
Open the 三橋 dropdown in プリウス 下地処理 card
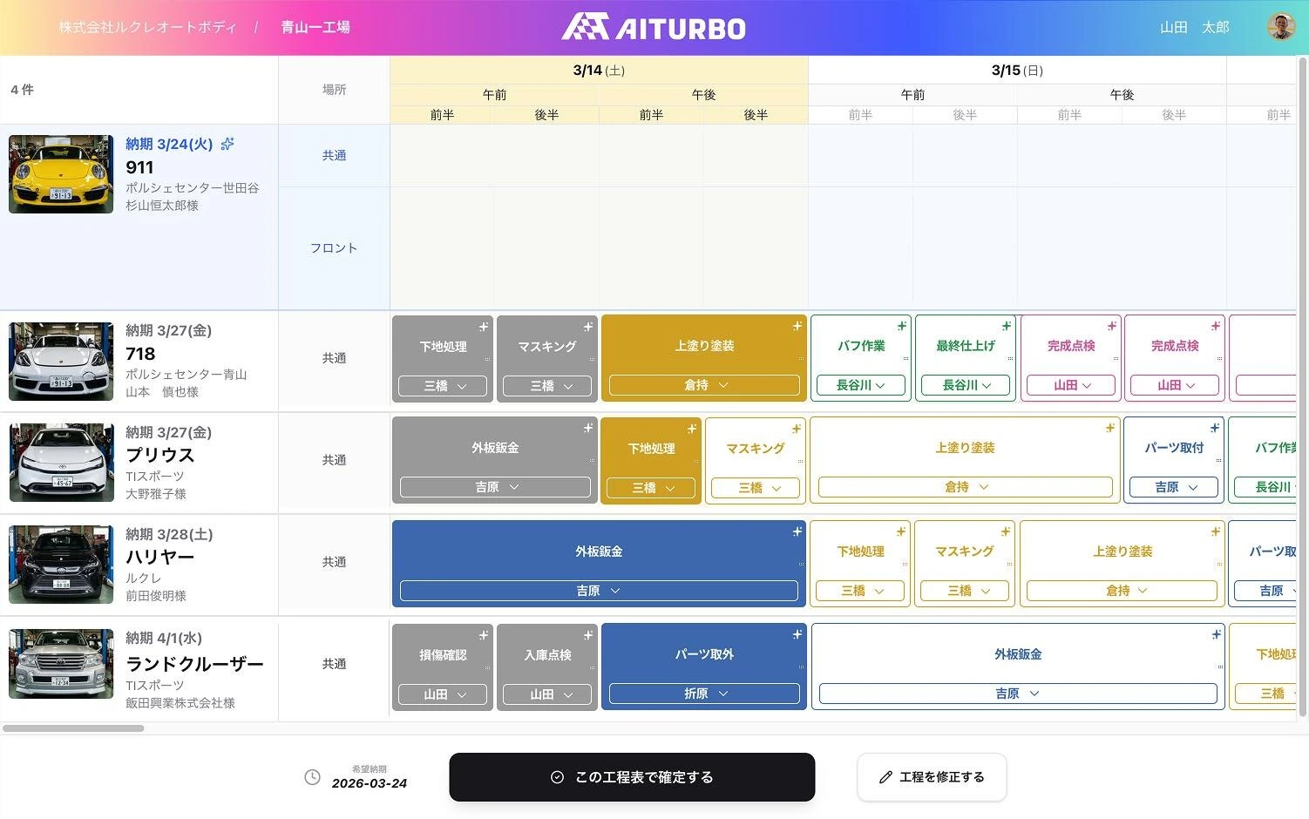(651, 488)
